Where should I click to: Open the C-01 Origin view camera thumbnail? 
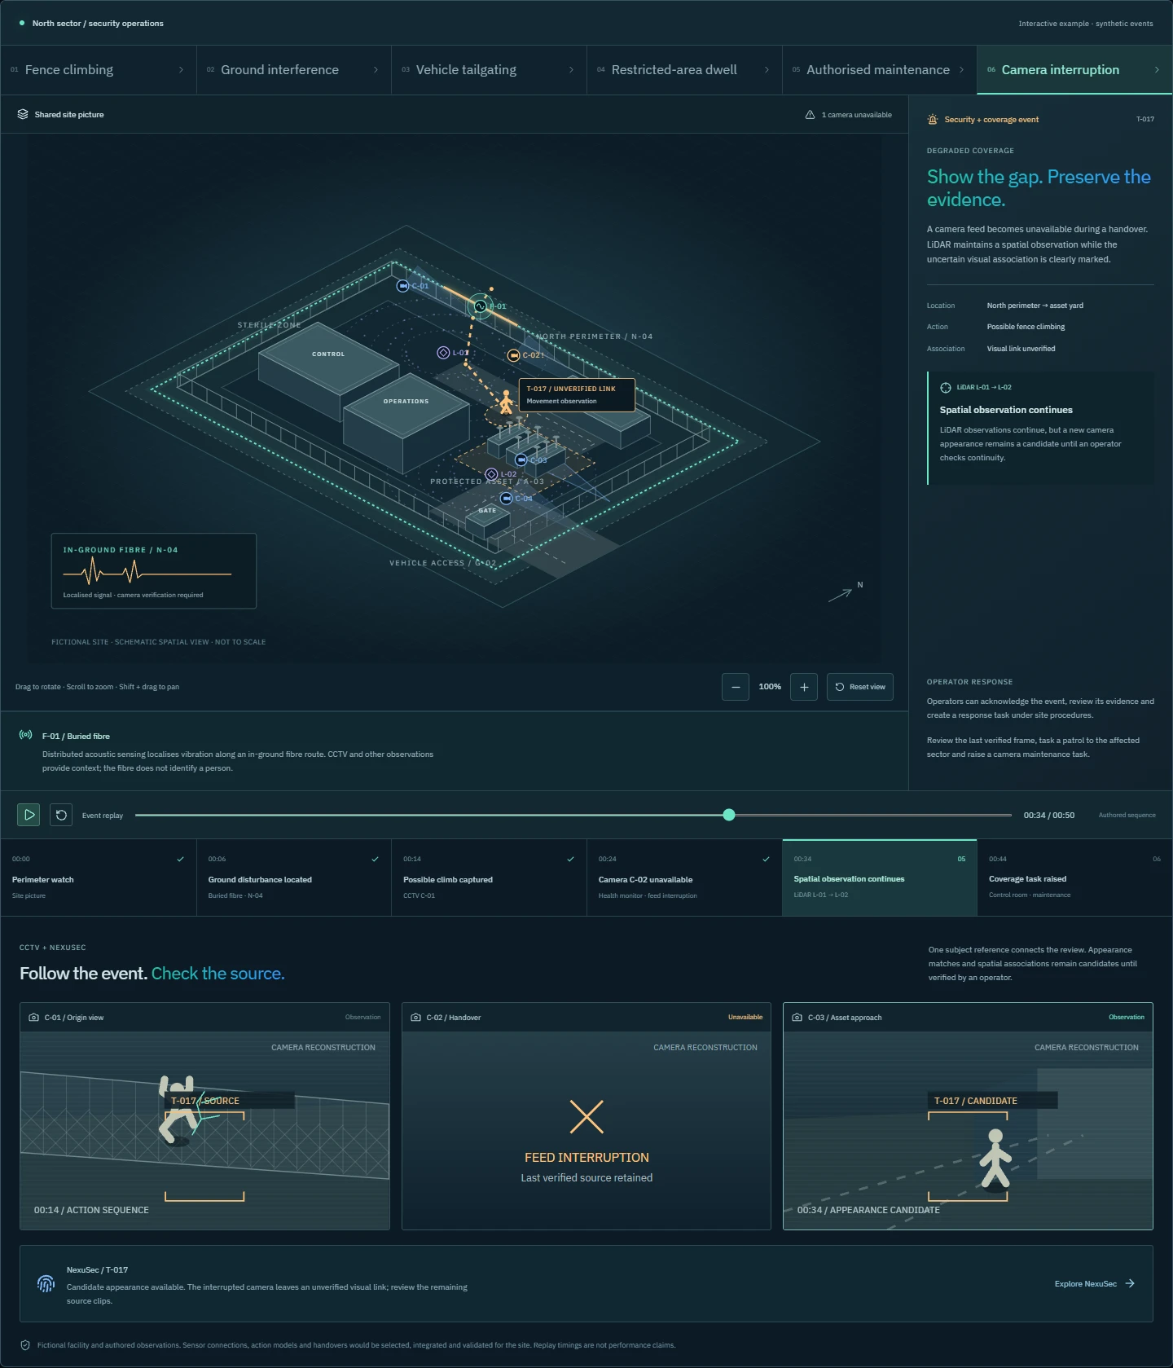click(204, 1116)
